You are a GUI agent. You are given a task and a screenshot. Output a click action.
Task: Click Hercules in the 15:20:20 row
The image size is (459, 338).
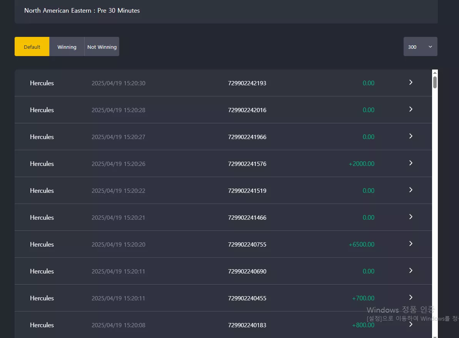point(42,245)
